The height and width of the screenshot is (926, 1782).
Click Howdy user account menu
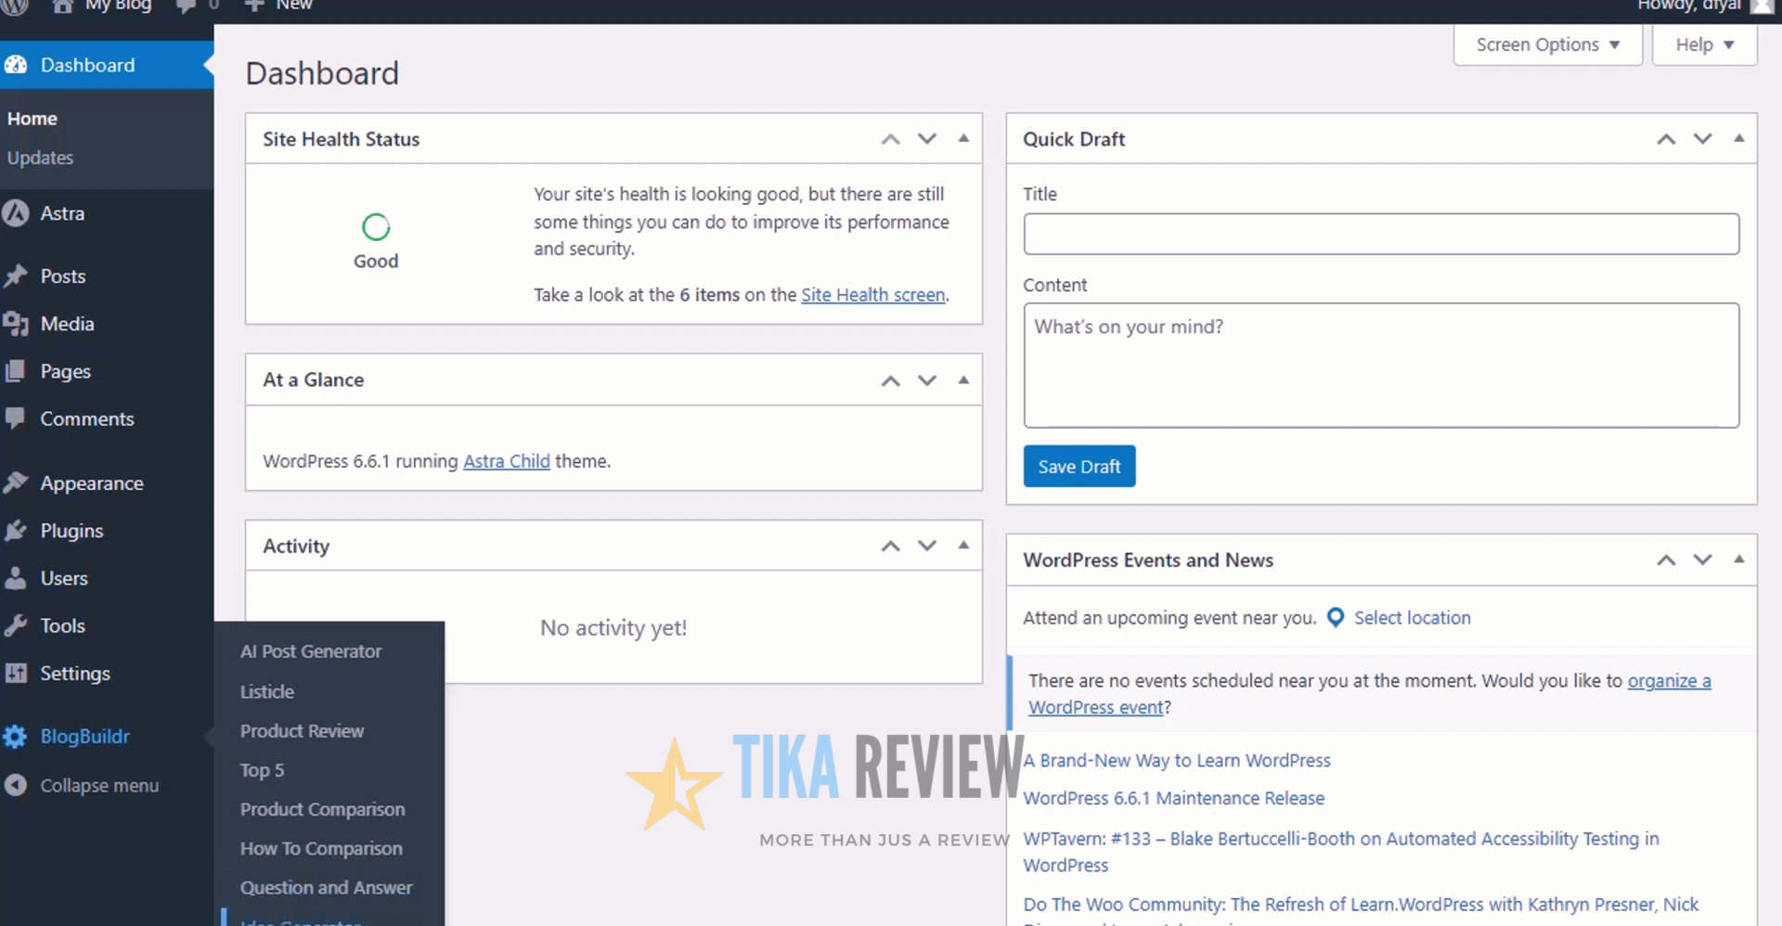pos(1706,6)
